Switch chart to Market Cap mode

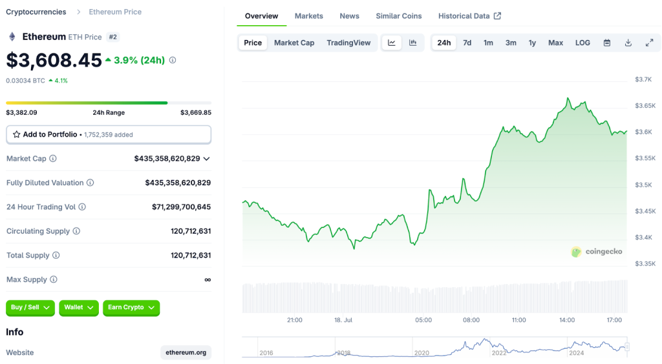pos(294,43)
